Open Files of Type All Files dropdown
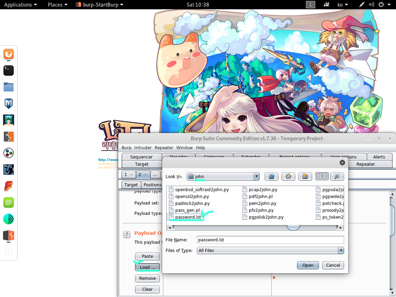396x297 pixels. coord(341,250)
